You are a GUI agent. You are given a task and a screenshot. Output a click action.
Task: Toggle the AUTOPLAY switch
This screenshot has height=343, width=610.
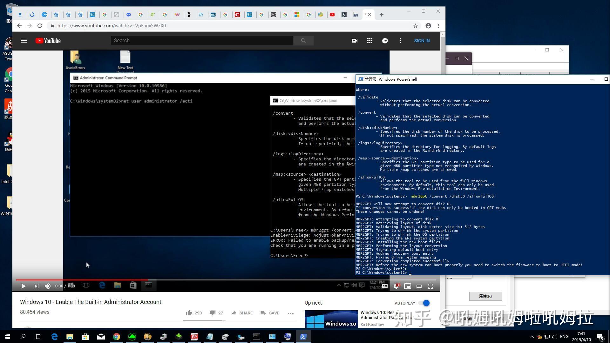(424, 303)
